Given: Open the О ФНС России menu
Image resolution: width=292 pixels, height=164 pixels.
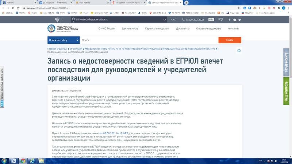Looking at the screenshot, I should click(x=107, y=28).
